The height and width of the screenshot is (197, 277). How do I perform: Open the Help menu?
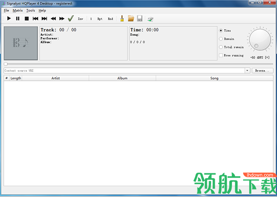(42, 11)
